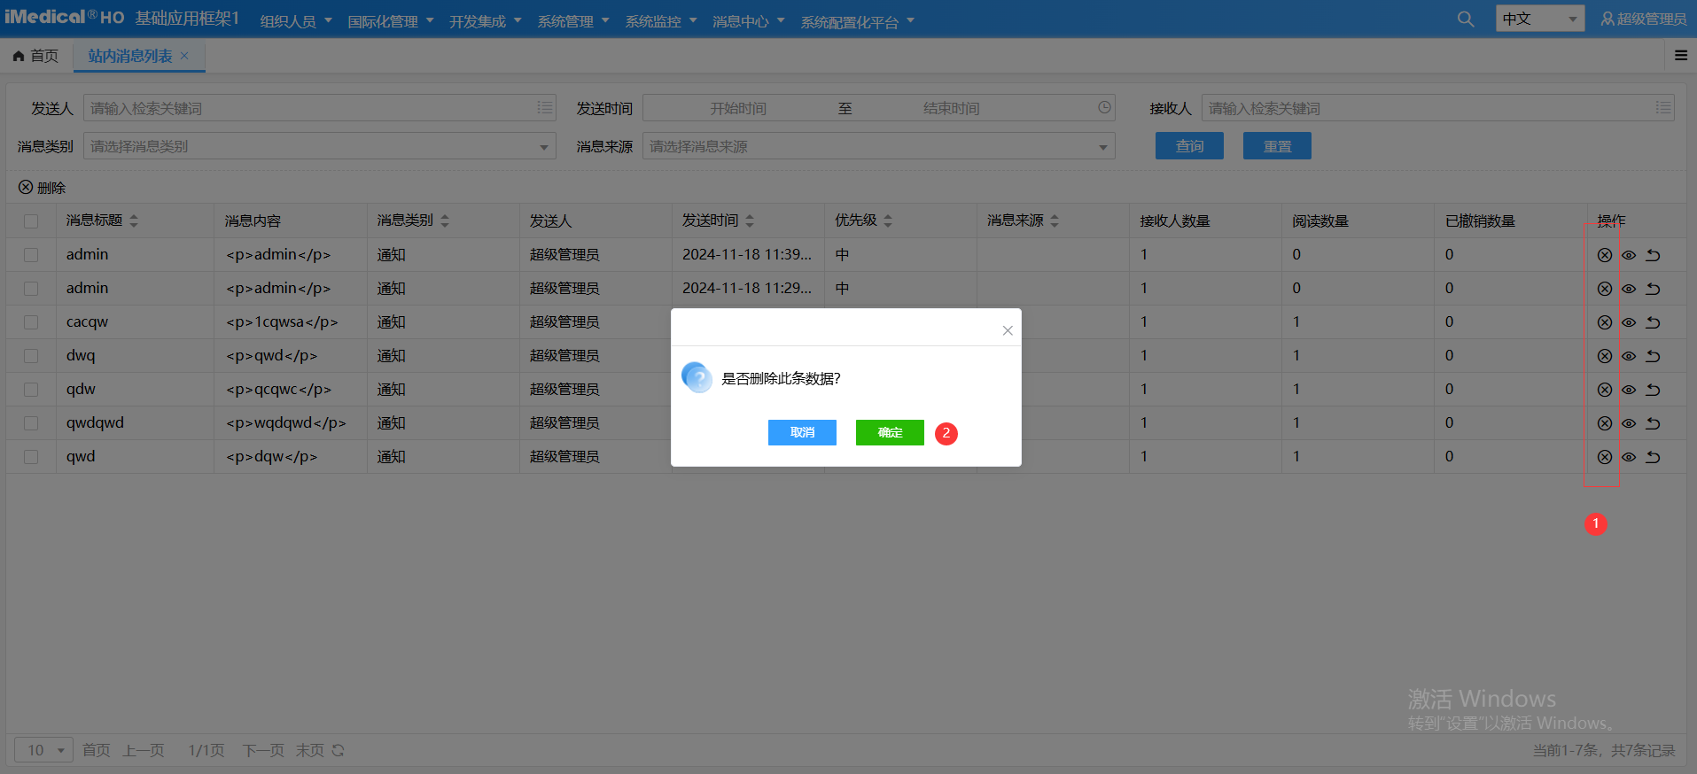Image resolution: width=1697 pixels, height=774 pixels.
Task: Tick the checkbox for the qdw row
Action: point(31,390)
